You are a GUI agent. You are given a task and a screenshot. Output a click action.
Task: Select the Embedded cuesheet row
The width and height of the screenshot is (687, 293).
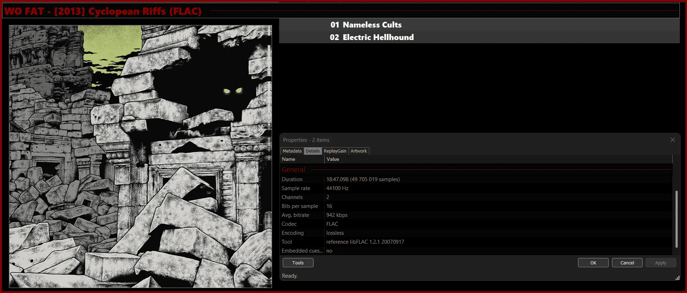[477, 251]
